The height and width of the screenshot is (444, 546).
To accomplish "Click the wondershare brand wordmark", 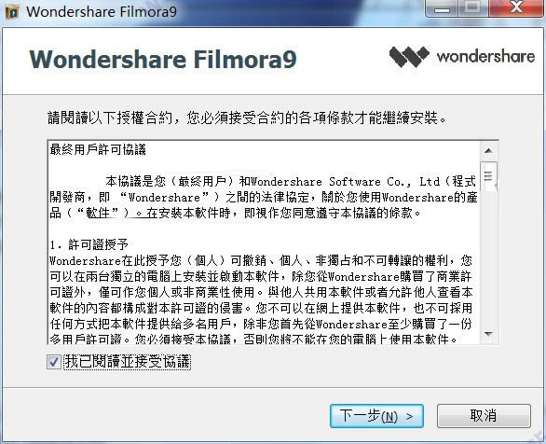I will tap(485, 57).
